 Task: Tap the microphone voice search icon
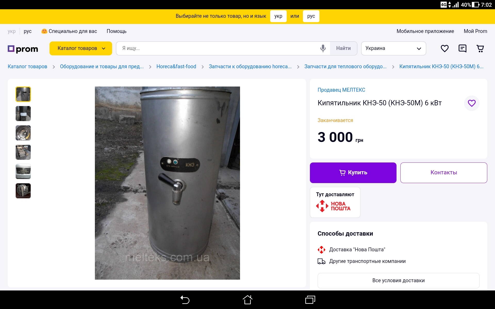coord(323,48)
